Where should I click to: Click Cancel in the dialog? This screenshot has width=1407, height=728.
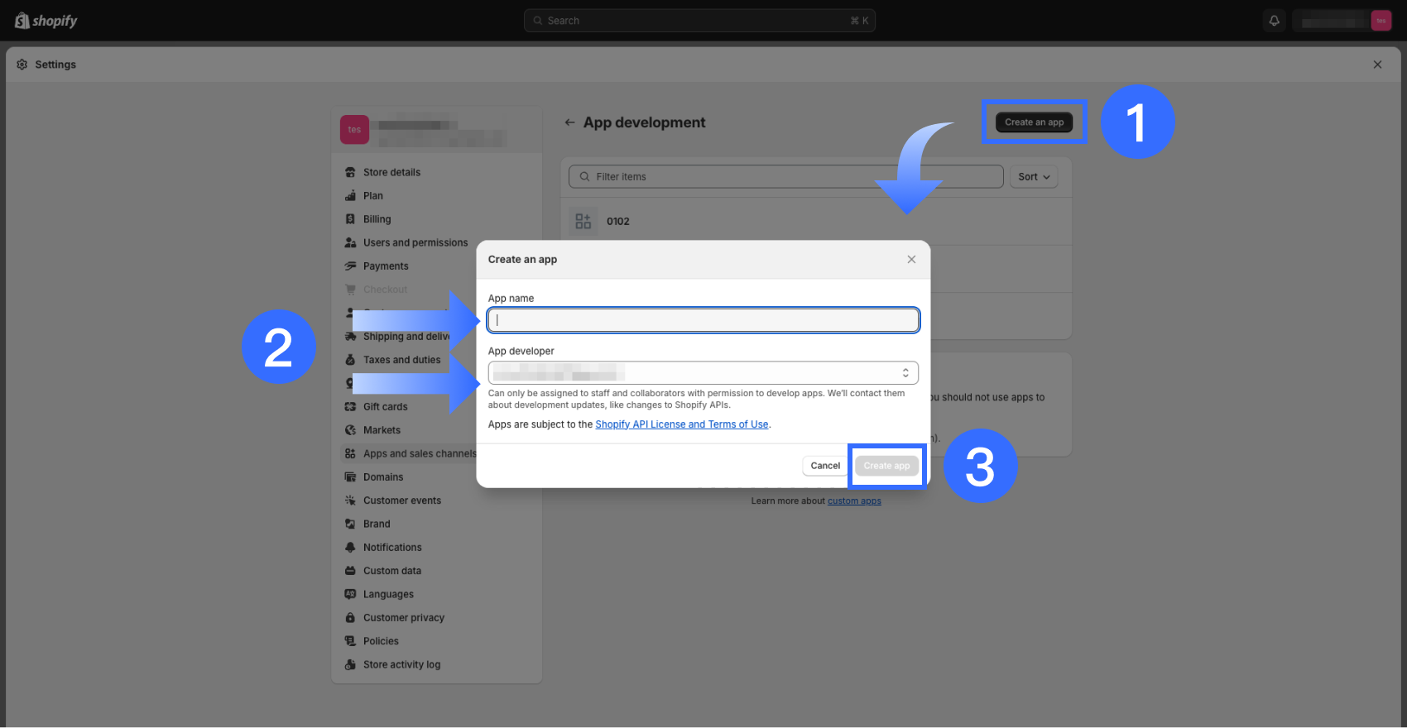(825, 466)
